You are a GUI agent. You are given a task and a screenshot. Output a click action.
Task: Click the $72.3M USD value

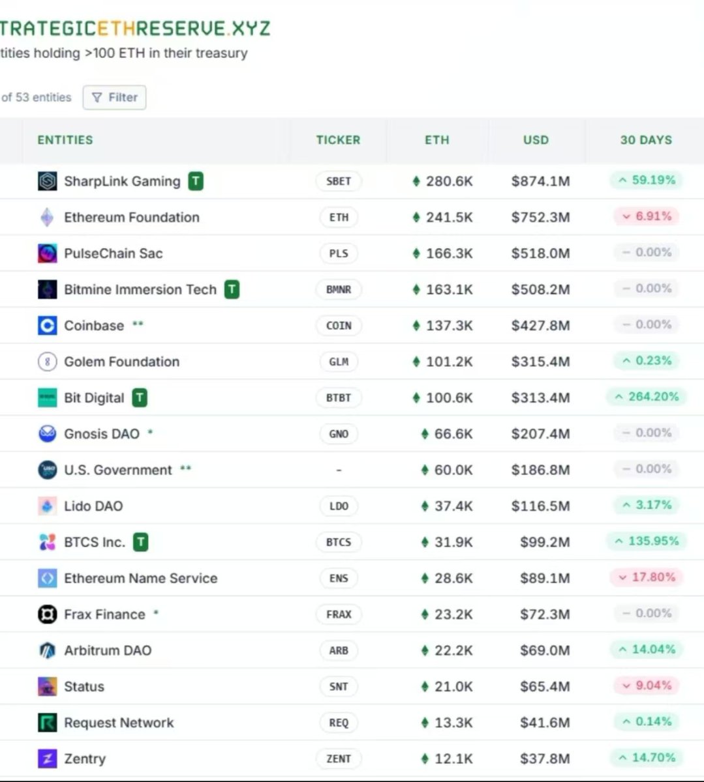click(545, 615)
